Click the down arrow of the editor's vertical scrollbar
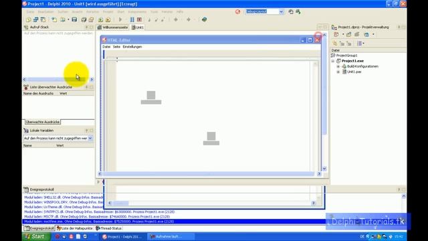The height and width of the screenshot is (241, 428). 324,169
